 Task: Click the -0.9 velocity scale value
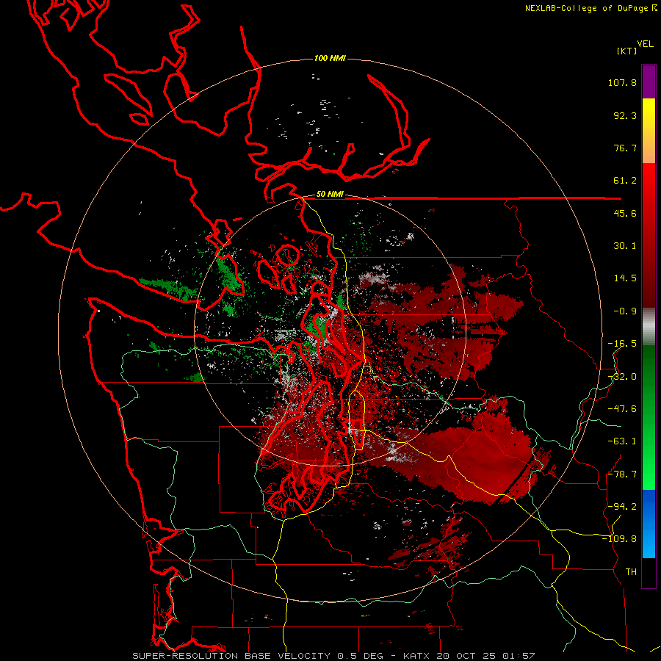625,311
